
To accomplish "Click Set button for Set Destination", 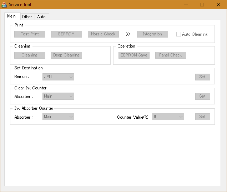I will (x=202, y=77).
